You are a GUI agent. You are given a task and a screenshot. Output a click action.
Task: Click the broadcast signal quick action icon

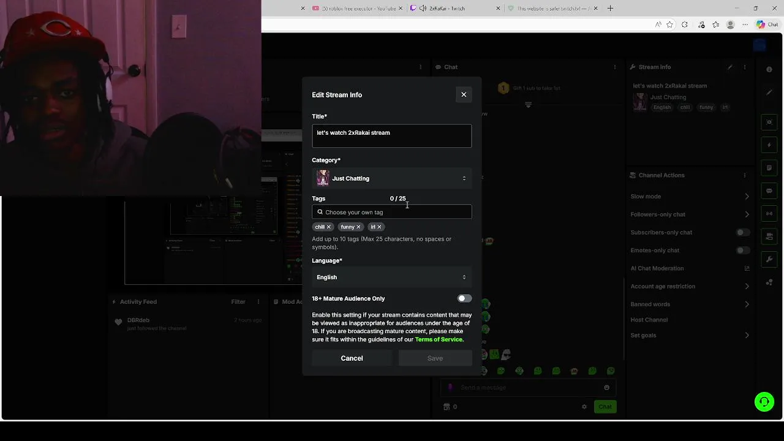tap(769, 213)
